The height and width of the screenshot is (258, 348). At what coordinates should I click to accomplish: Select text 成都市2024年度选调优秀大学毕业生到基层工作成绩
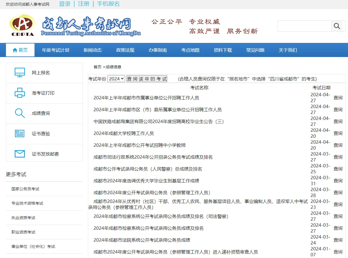[146, 181]
